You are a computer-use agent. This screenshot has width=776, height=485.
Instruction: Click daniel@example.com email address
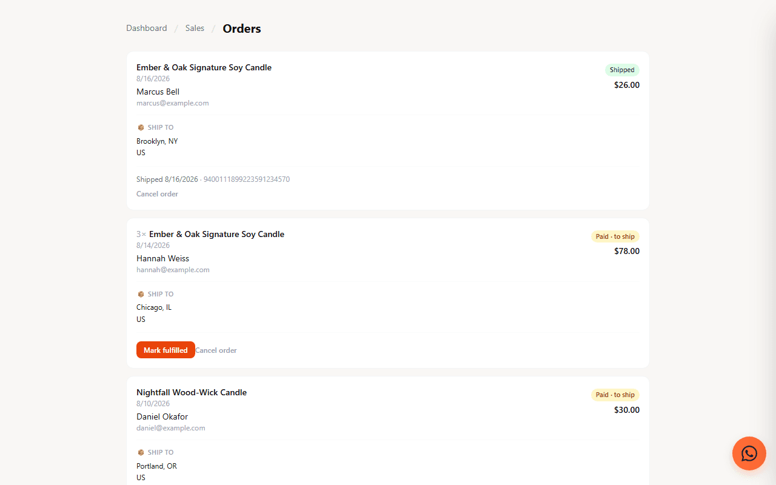(x=171, y=428)
